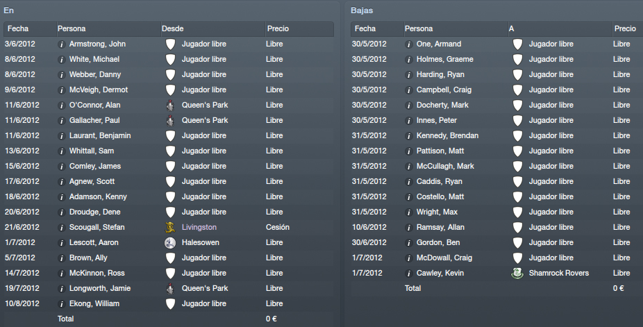Sort outgoing transfers by Persona header
This screenshot has width=643, height=327.
[456, 28]
